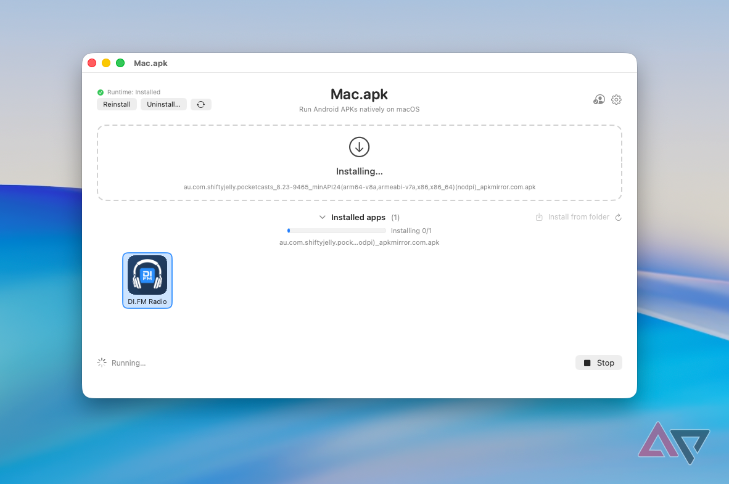The image size is (729, 484).
Task: Stop the running install with the Stop button
Action: (x=599, y=363)
